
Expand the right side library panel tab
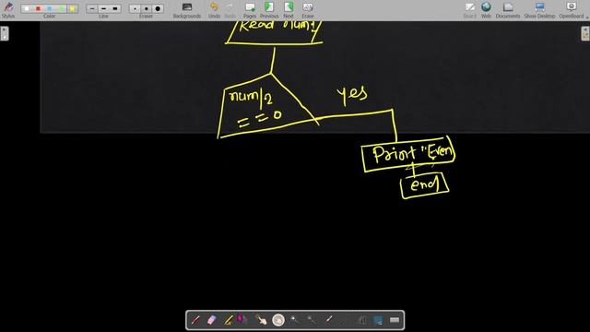pos(585,33)
